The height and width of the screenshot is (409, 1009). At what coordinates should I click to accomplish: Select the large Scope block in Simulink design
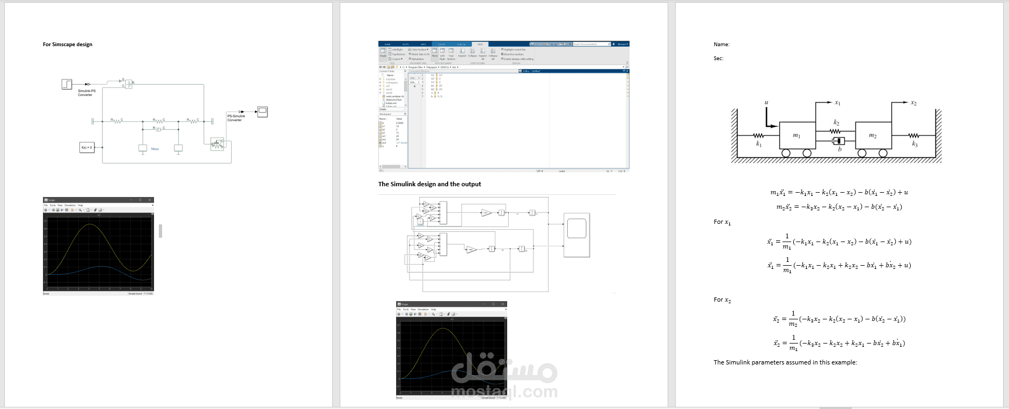576,235
